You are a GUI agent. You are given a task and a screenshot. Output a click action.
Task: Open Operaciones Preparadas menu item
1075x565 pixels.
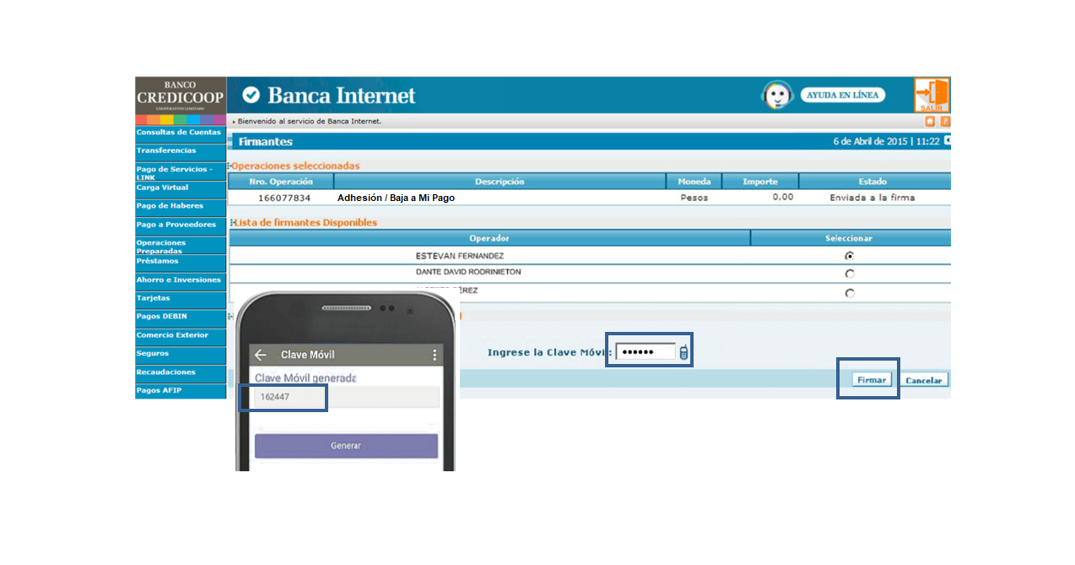(x=181, y=246)
